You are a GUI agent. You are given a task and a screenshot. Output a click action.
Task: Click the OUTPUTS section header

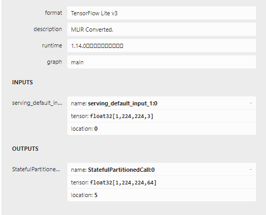pos(25,149)
